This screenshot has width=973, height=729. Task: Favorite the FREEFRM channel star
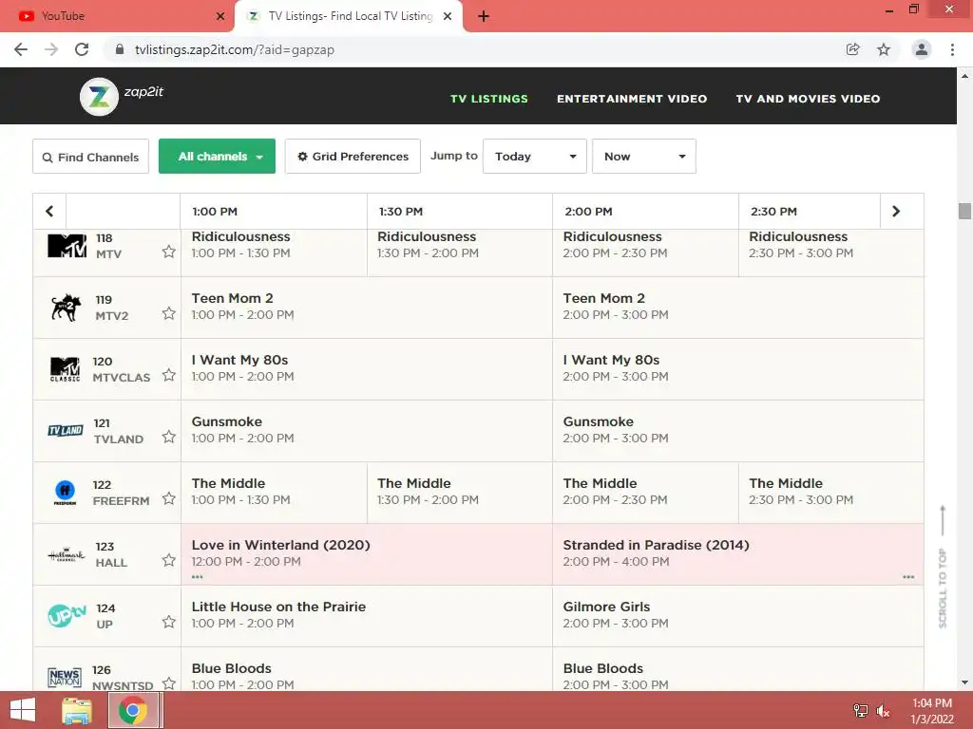(x=169, y=498)
